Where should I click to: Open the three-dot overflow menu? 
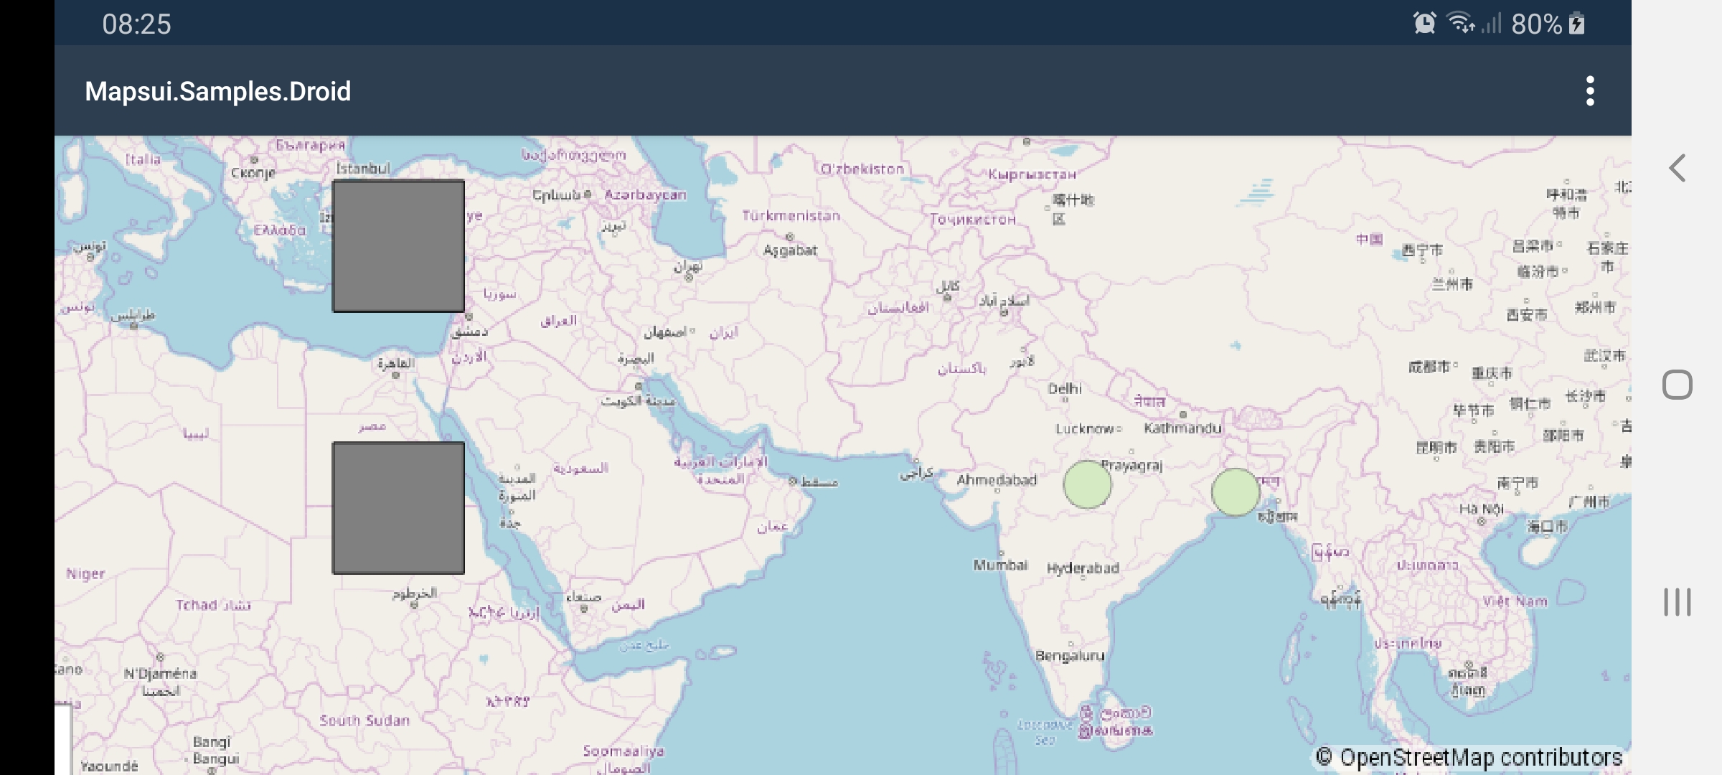click(1590, 91)
